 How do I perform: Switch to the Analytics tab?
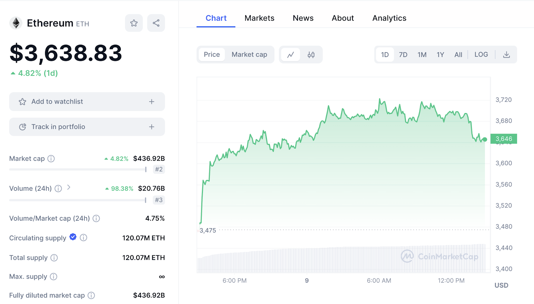click(x=389, y=18)
